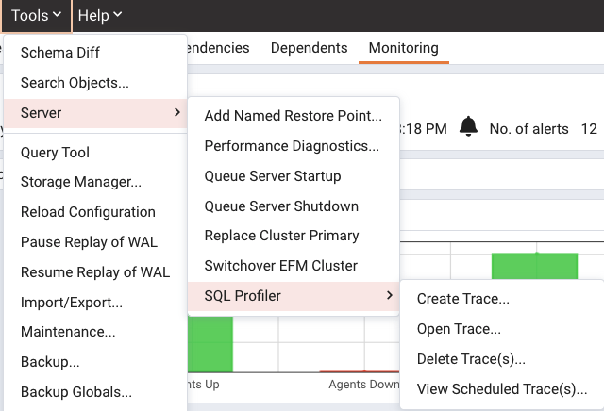
Task: Switch to the Dependents tab
Action: 309,48
